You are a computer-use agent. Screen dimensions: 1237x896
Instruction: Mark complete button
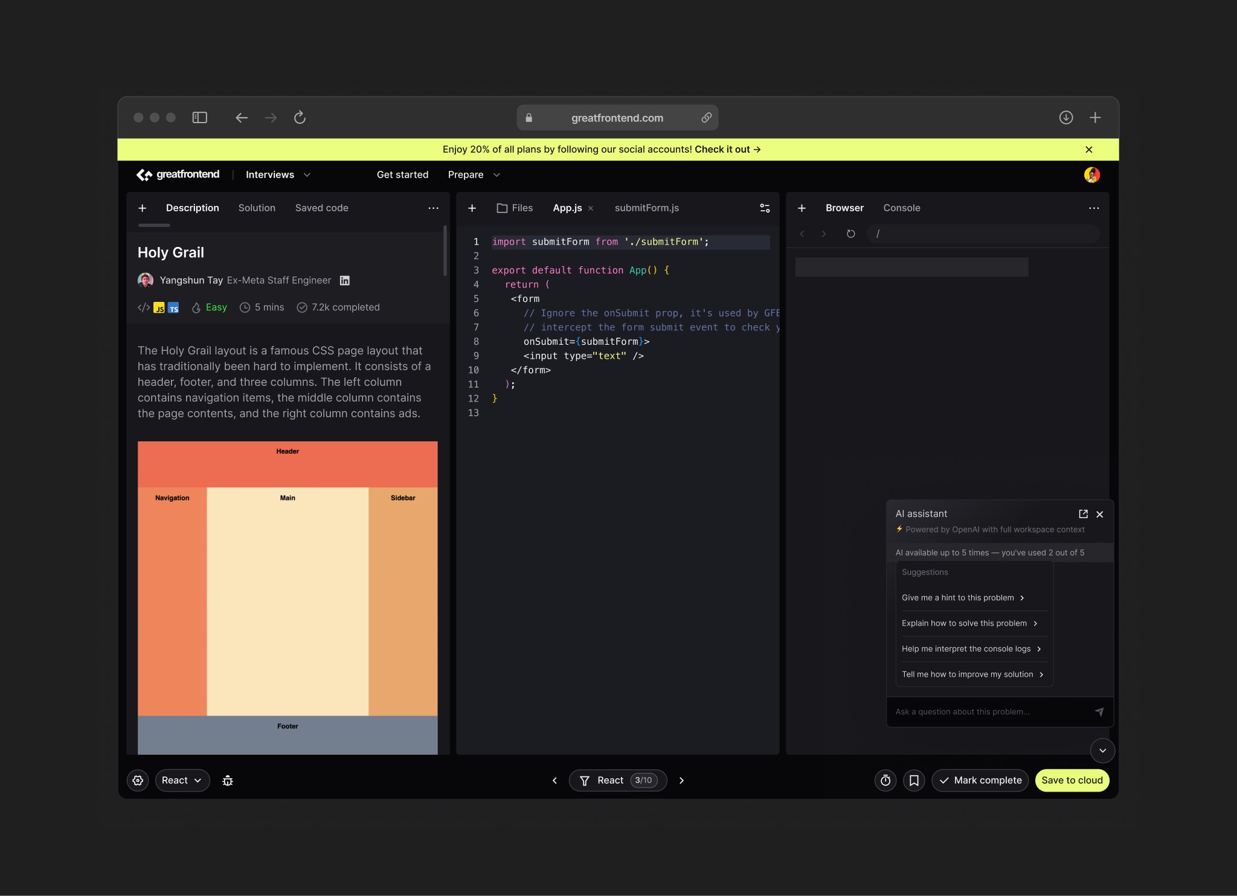tap(980, 781)
